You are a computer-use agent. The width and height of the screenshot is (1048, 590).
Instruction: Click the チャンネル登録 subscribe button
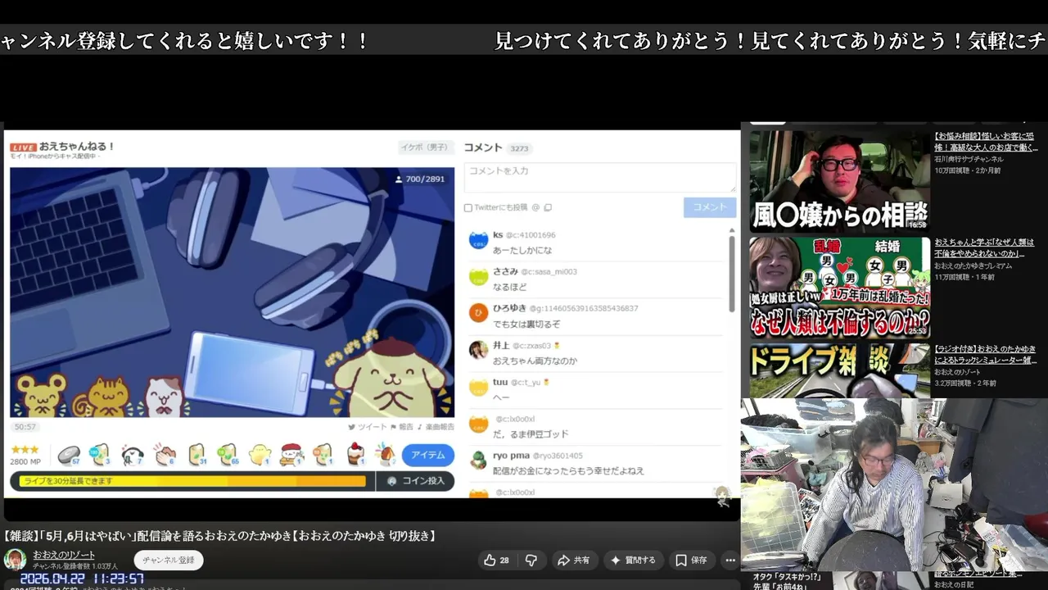[x=168, y=560]
